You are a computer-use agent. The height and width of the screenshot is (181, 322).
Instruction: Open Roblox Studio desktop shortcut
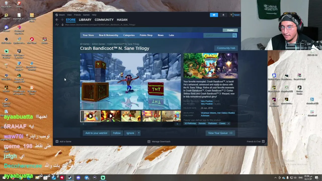(299, 90)
